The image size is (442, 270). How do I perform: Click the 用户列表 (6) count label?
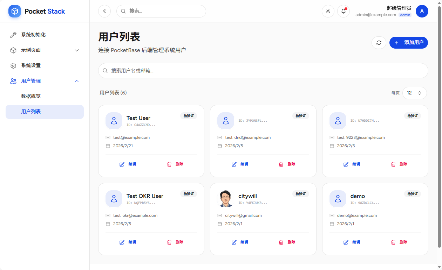click(x=113, y=93)
